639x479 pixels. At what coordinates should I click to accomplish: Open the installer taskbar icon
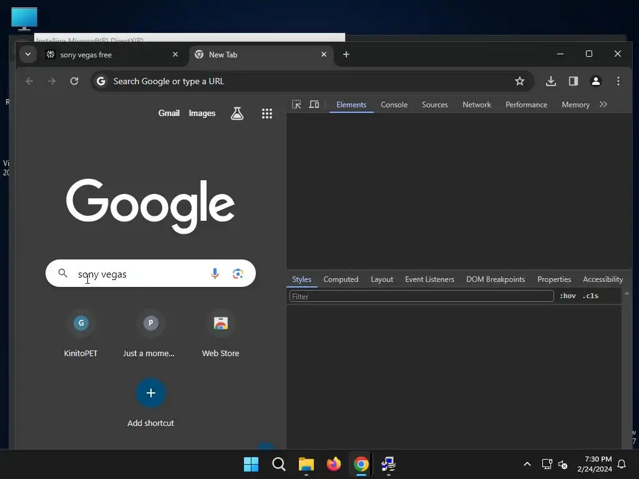coord(388,464)
